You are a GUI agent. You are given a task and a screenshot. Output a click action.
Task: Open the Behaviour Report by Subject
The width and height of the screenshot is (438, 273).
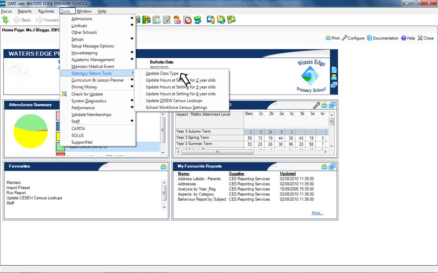pyautogui.click(x=202, y=199)
